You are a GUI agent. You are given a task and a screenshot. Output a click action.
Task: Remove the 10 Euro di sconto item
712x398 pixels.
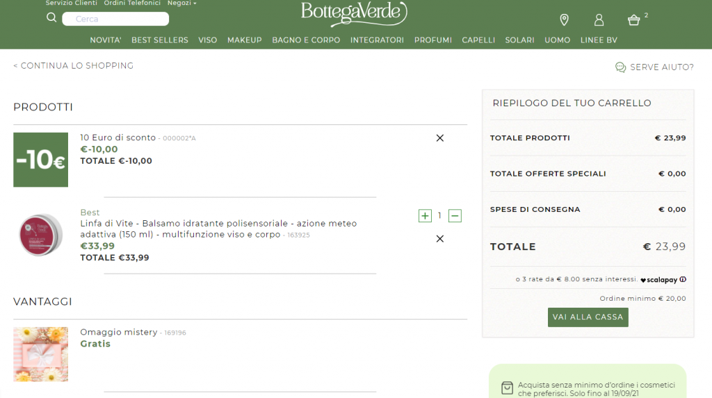coord(439,138)
